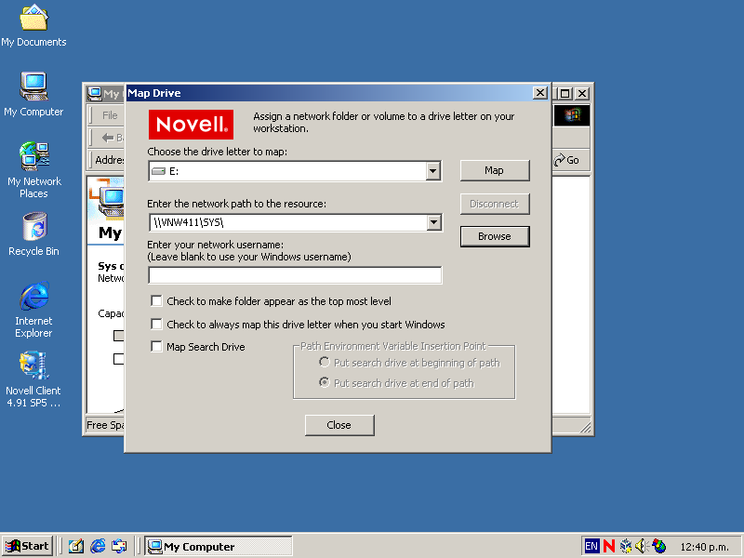Open the red Novell N tray icon
The width and height of the screenshot is (744, 558).
point(609,546)
